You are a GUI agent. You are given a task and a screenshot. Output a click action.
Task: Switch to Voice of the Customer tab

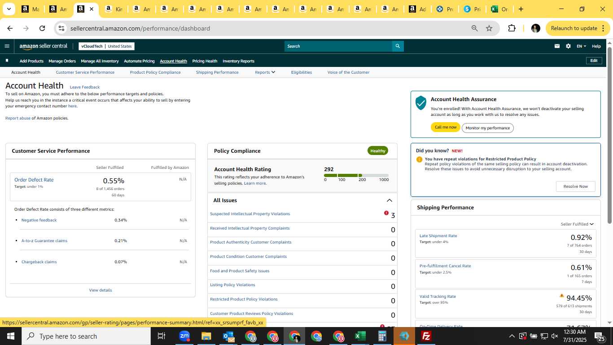click(349, 72)
